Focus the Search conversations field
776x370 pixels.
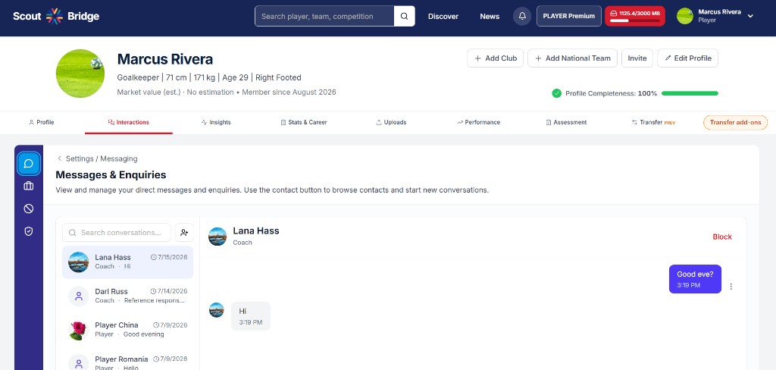[x=117, y=232]
